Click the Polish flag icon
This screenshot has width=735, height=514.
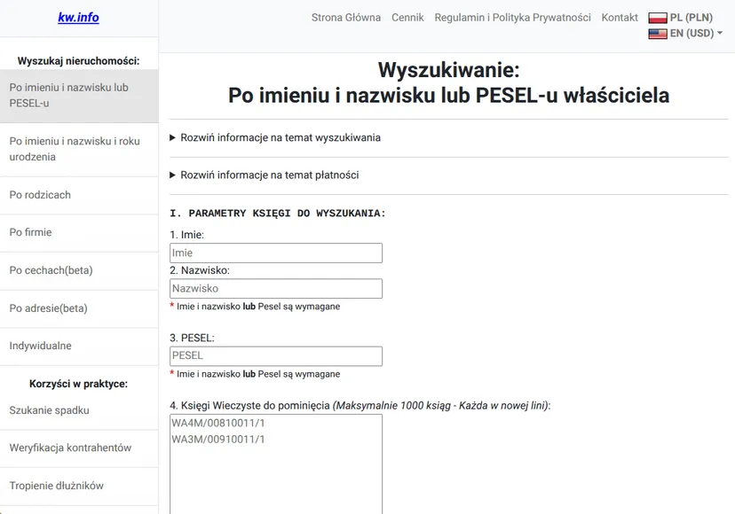click(657, 18)
